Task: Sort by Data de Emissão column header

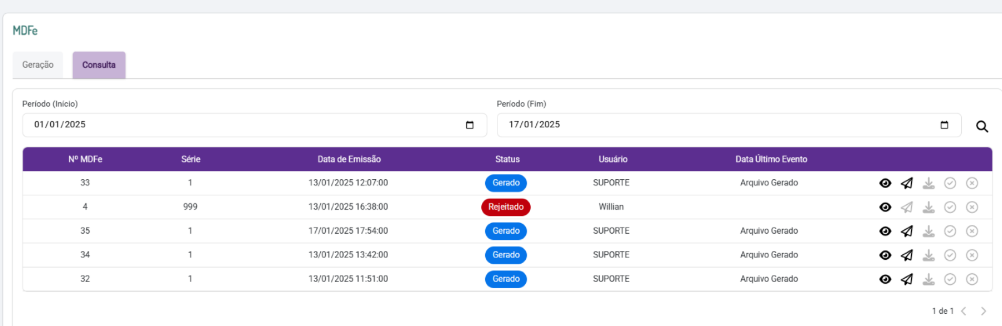Action: pos(349,159)
